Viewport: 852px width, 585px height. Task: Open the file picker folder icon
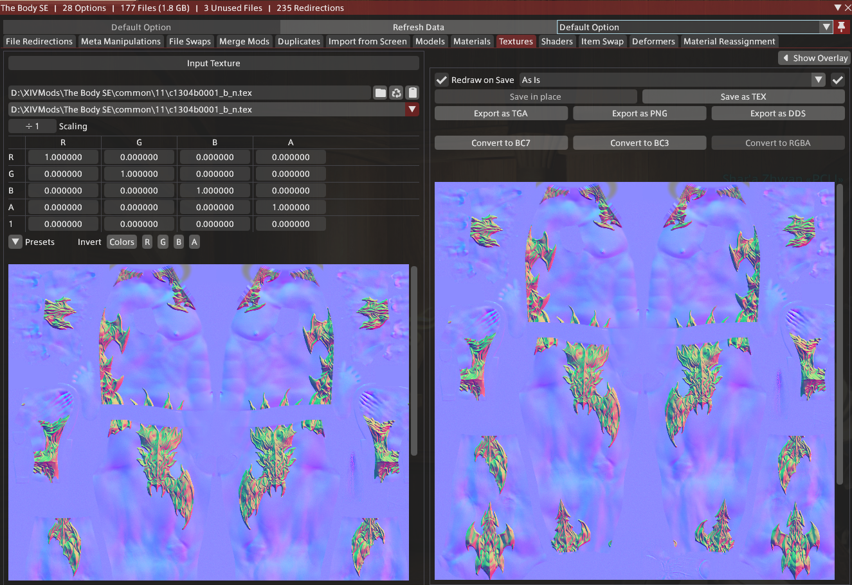381,93
